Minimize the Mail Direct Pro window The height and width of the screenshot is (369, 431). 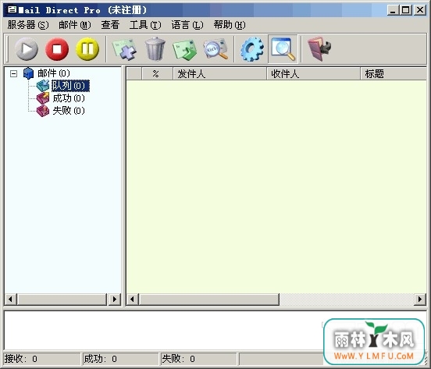click(x=393, y=10)
